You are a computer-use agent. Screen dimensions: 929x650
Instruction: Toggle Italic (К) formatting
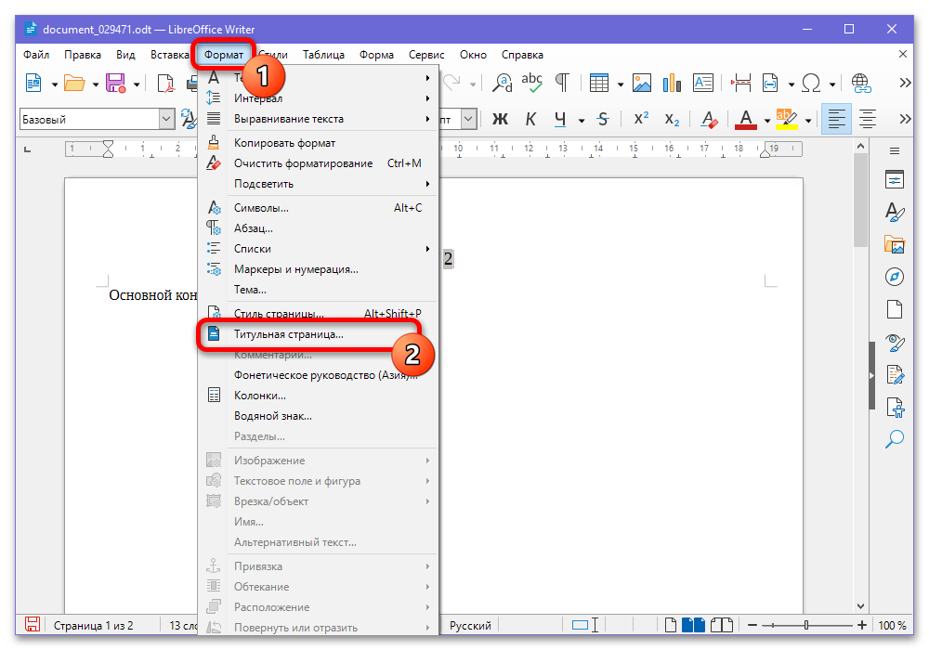[x=530, y=119]
